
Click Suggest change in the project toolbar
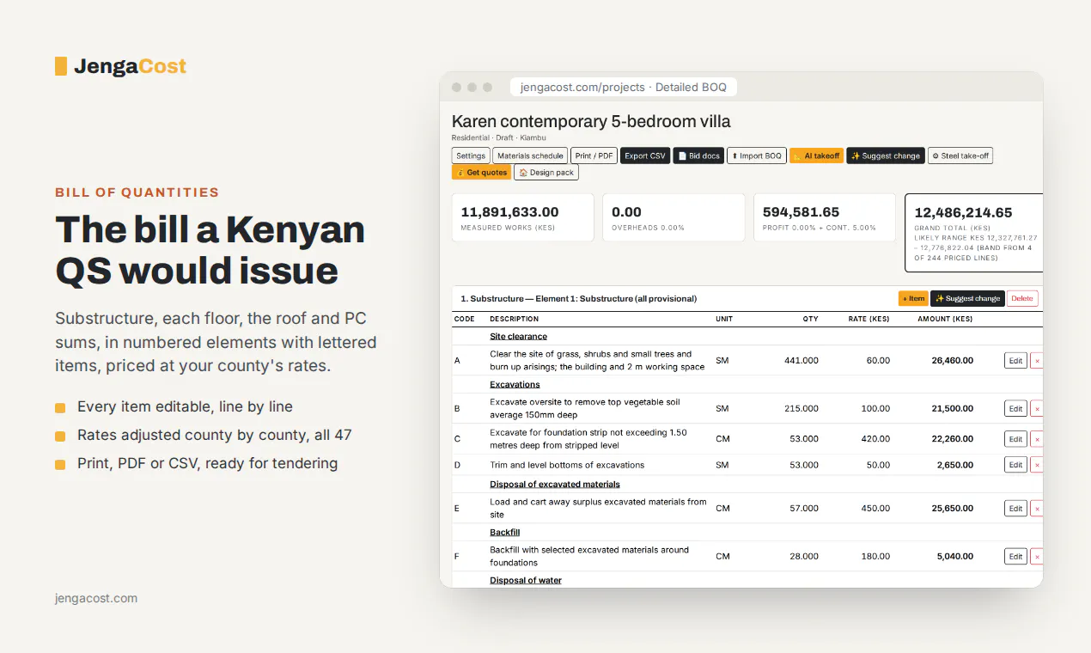886,156
